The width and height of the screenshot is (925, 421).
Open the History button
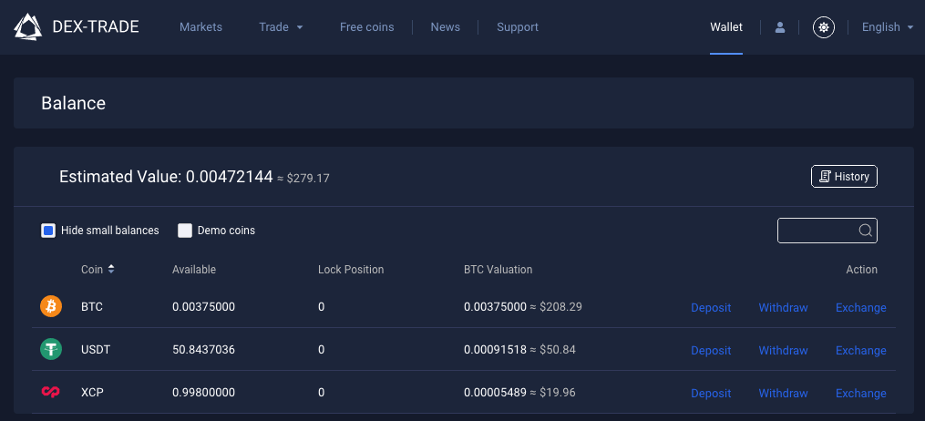[844, 176]
